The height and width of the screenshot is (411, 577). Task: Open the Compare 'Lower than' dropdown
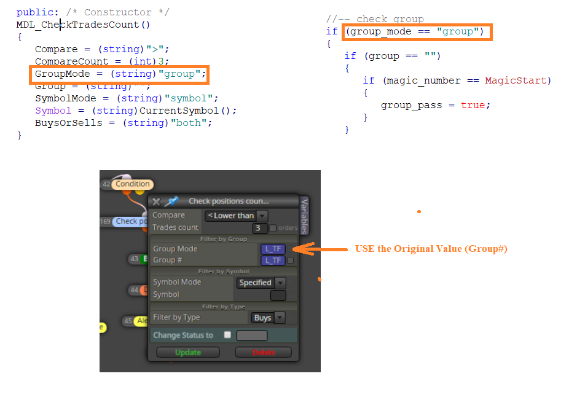pyautogui.click(x=236, y=216)
